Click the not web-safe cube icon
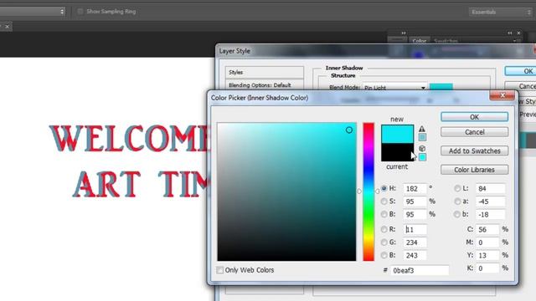The width and height of the screenshot is (536, 301). tap(422, 149)
